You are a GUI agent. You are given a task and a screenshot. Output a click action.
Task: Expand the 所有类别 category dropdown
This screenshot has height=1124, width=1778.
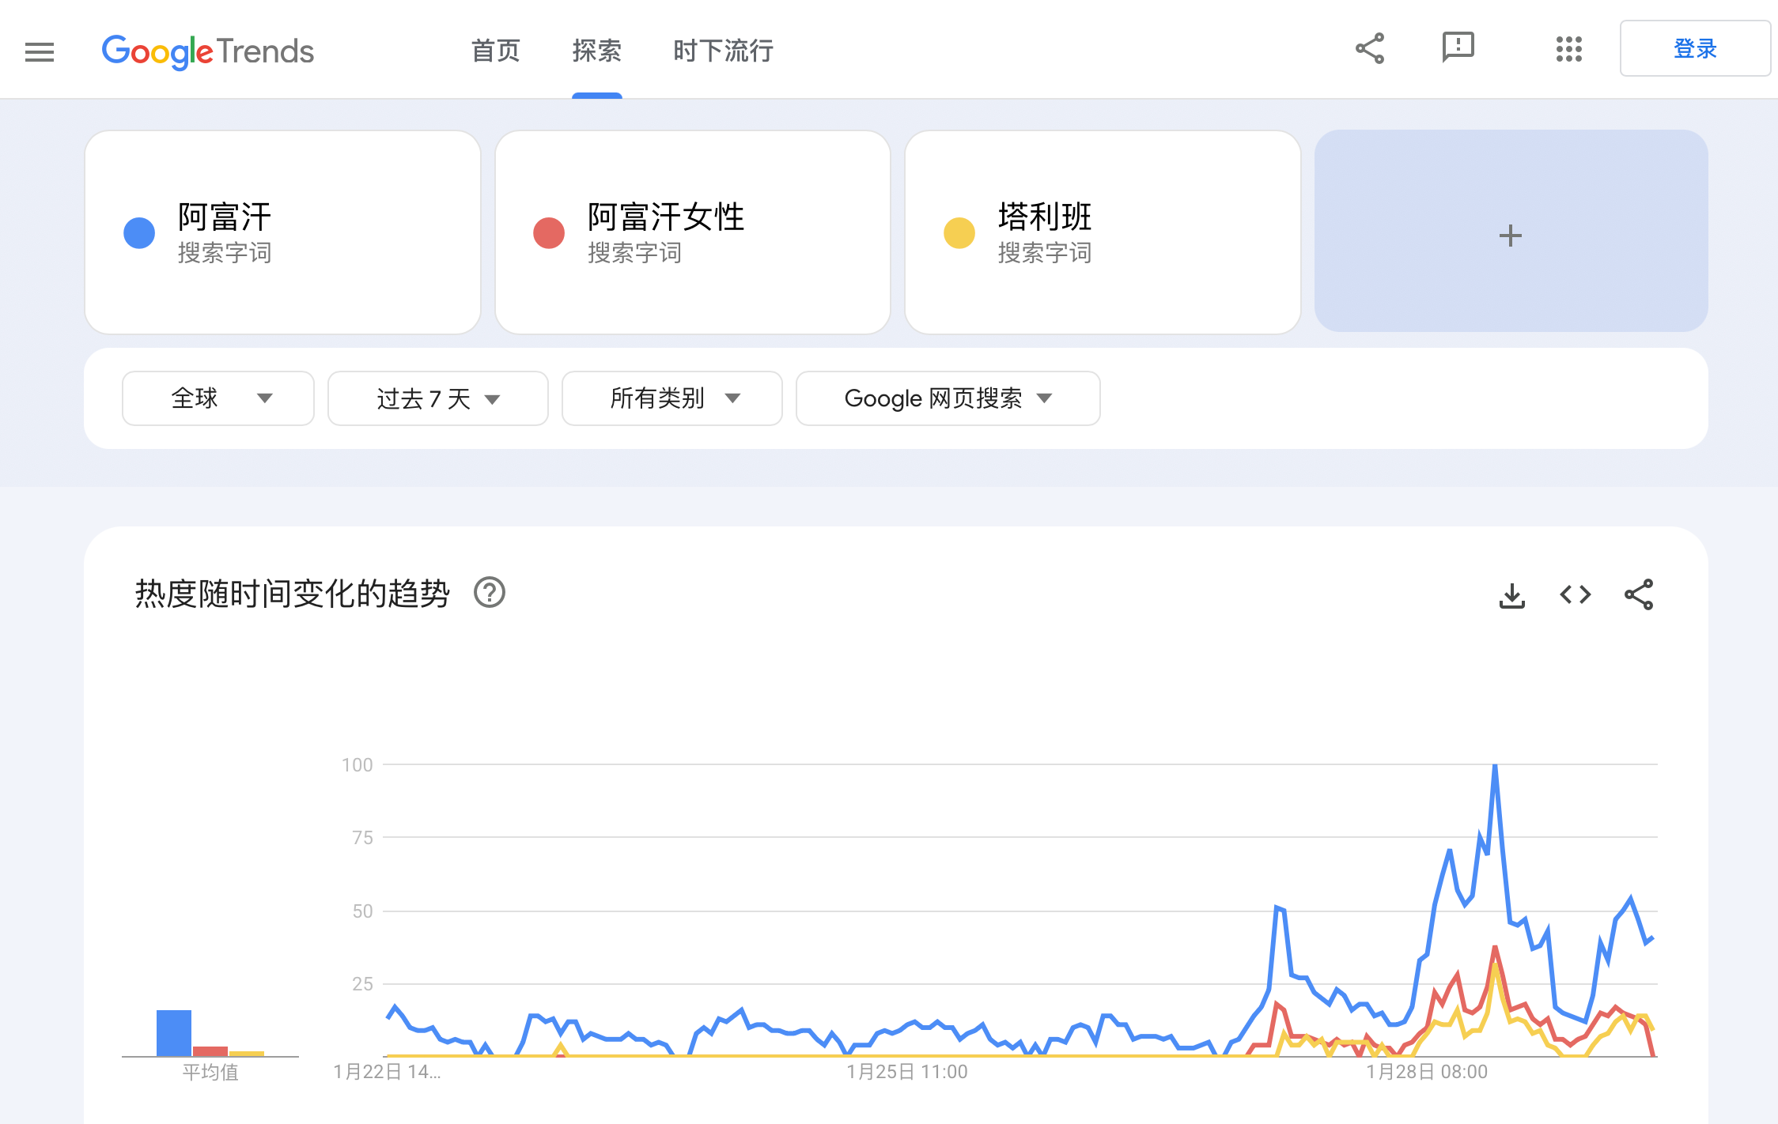(671, 398)
